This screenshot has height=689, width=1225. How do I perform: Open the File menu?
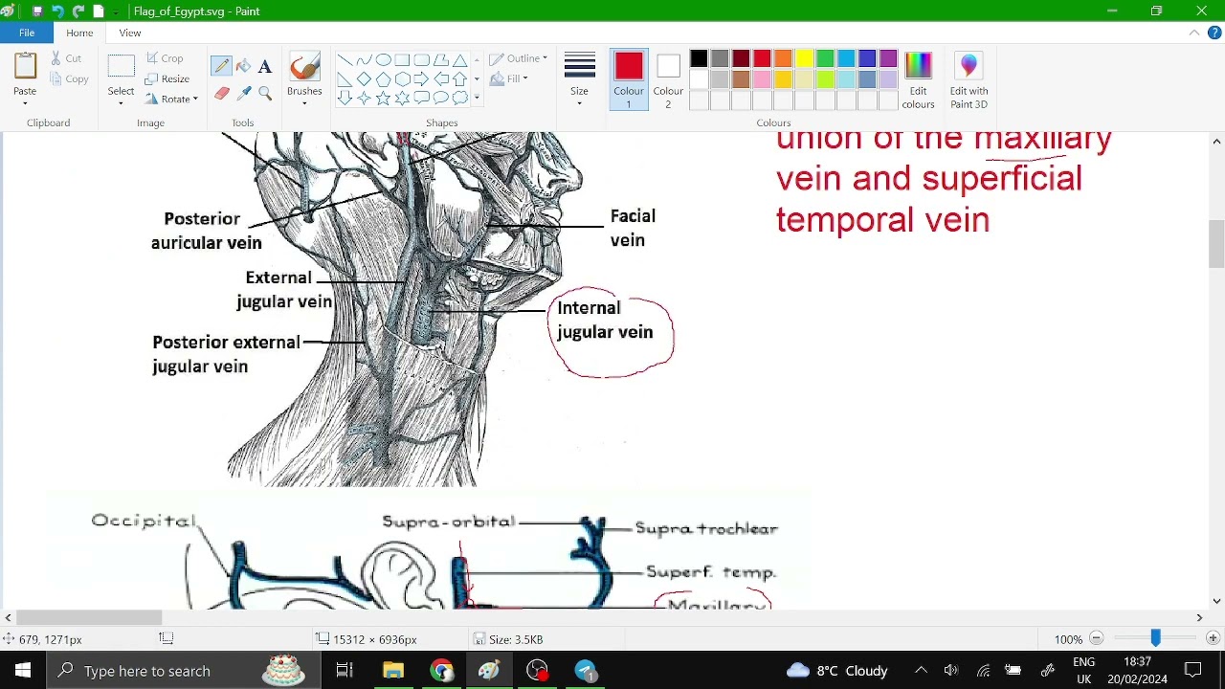pyautogui.click(x=27, y=33)
